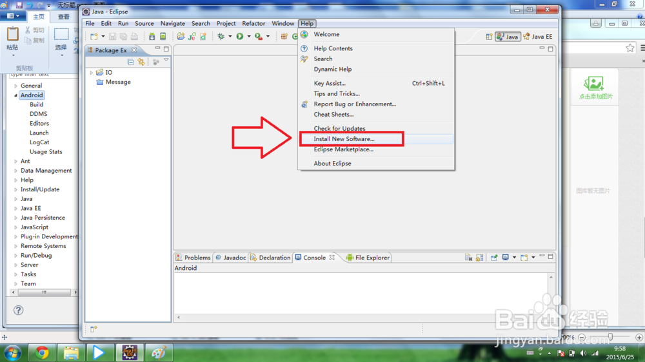The height and width of the screenshot is (362, 645).
Task: Click the Display Selected Console icon
Action: (506, 258)
